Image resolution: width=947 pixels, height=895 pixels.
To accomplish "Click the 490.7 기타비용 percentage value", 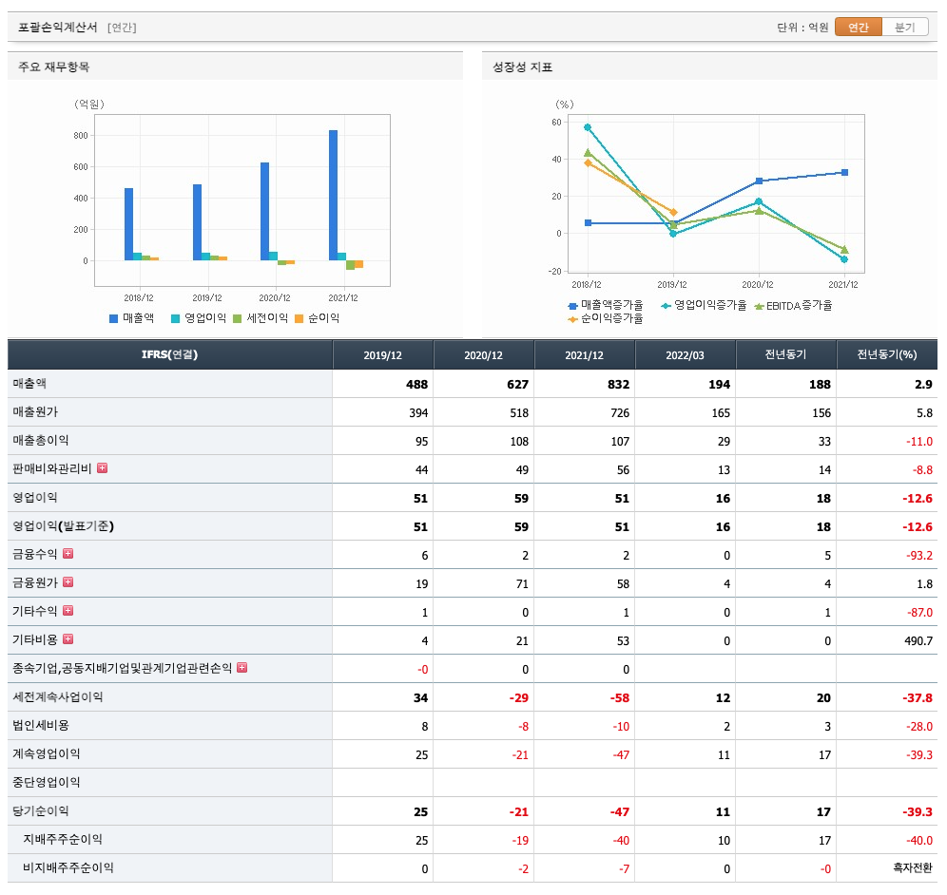I will point(918,641).
